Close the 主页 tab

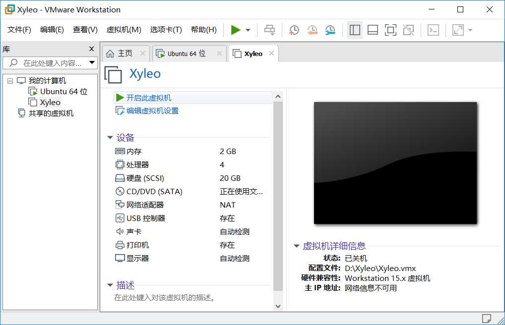(x=143, y=54)
